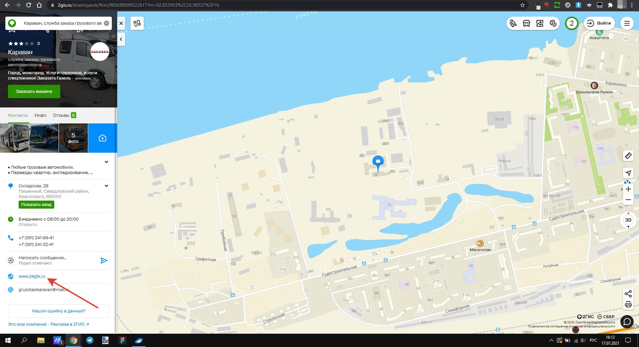Share the map via share icon
This screenshot has height=347, width=639.
628,294
